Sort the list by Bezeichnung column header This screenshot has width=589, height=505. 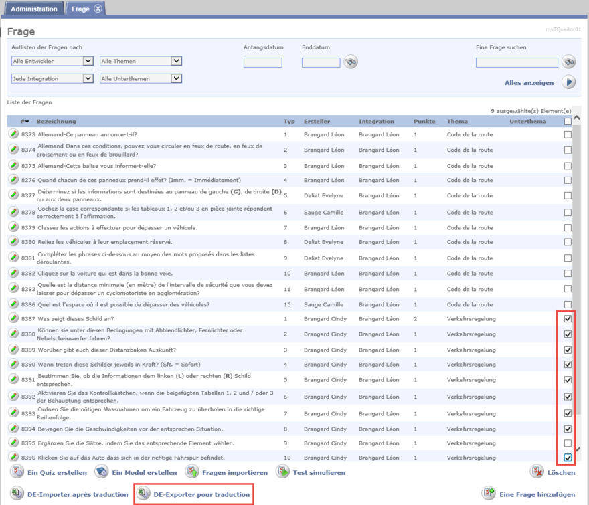56,122
